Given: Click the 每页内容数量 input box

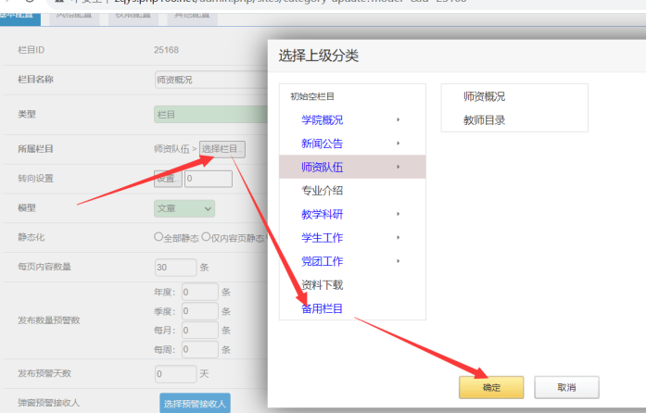Looking at the screenshot, I should click(175, 267).
